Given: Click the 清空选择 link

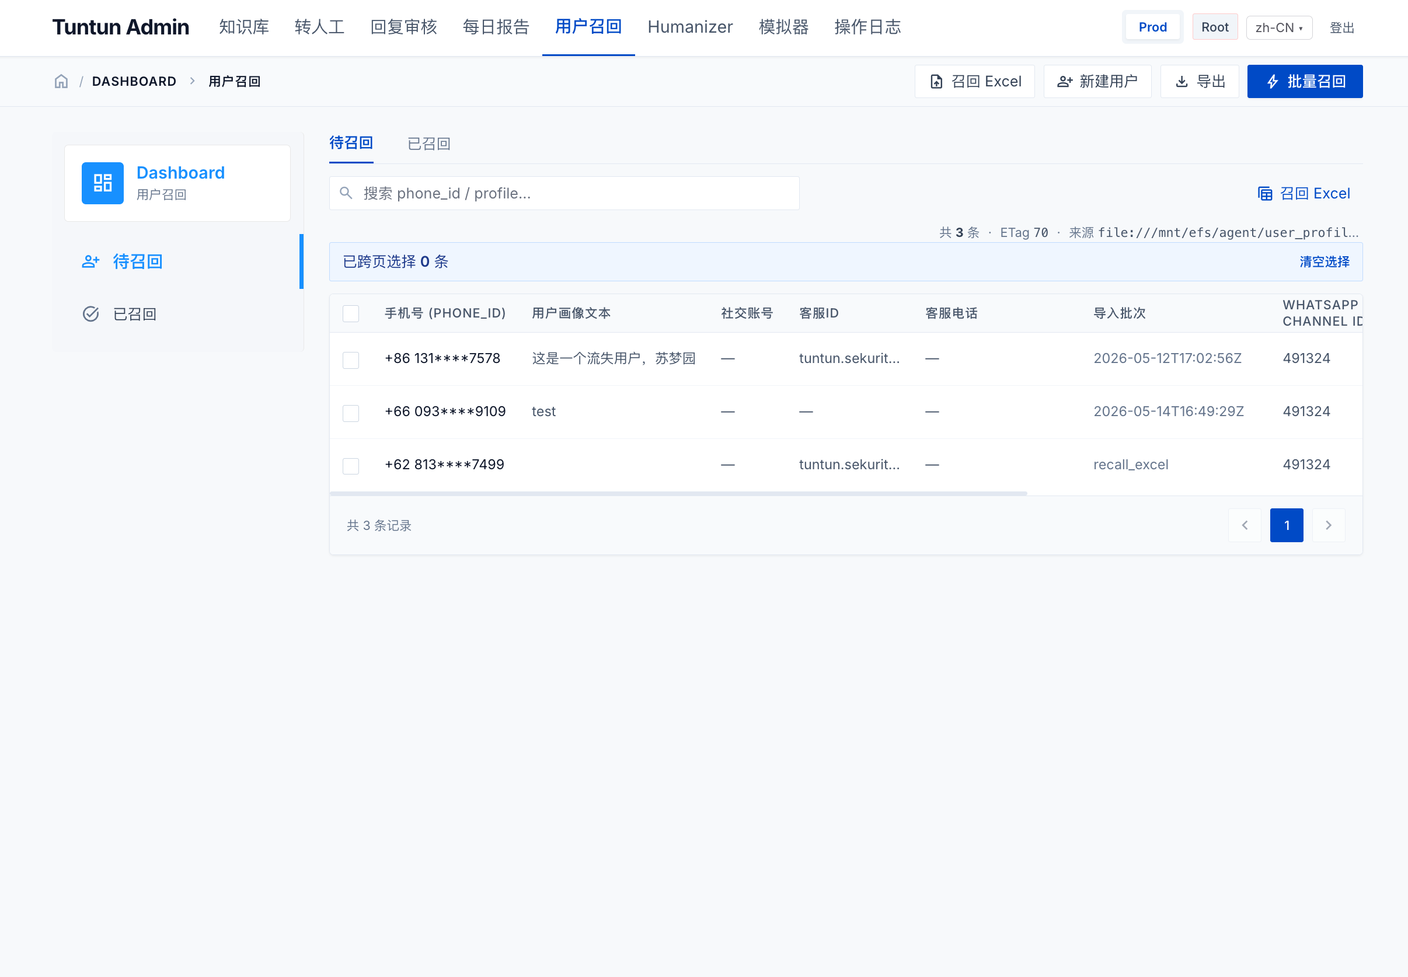Looking at the screenshot, I should 1325,262.
